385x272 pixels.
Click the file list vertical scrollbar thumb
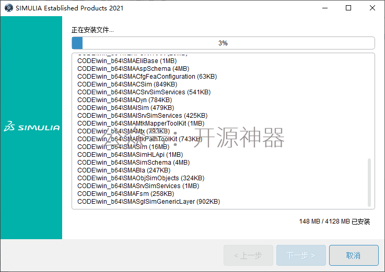tap(369, 183)
